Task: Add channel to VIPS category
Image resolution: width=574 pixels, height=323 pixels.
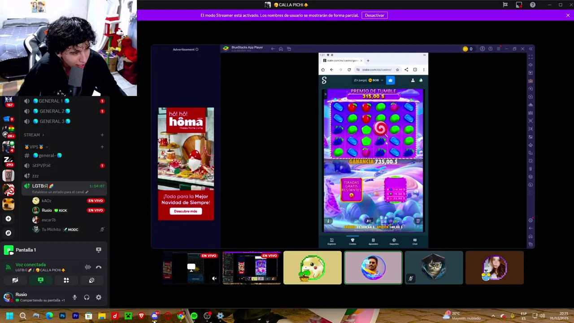Action: point(102,147)
